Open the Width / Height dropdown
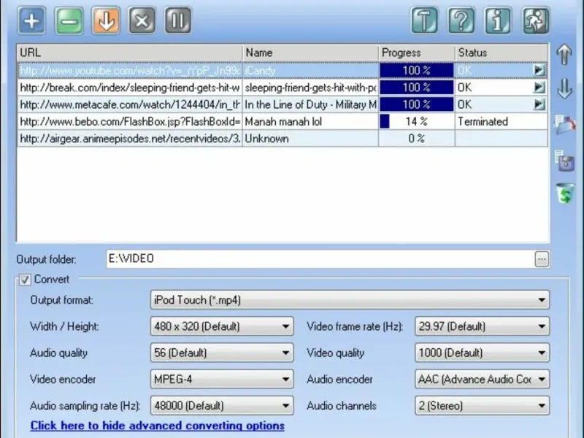The image size is (584, 438). 222,326
